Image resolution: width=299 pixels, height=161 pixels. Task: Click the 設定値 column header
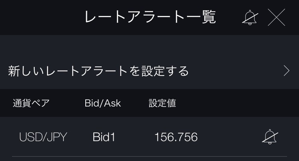click(x=162, y=103)
